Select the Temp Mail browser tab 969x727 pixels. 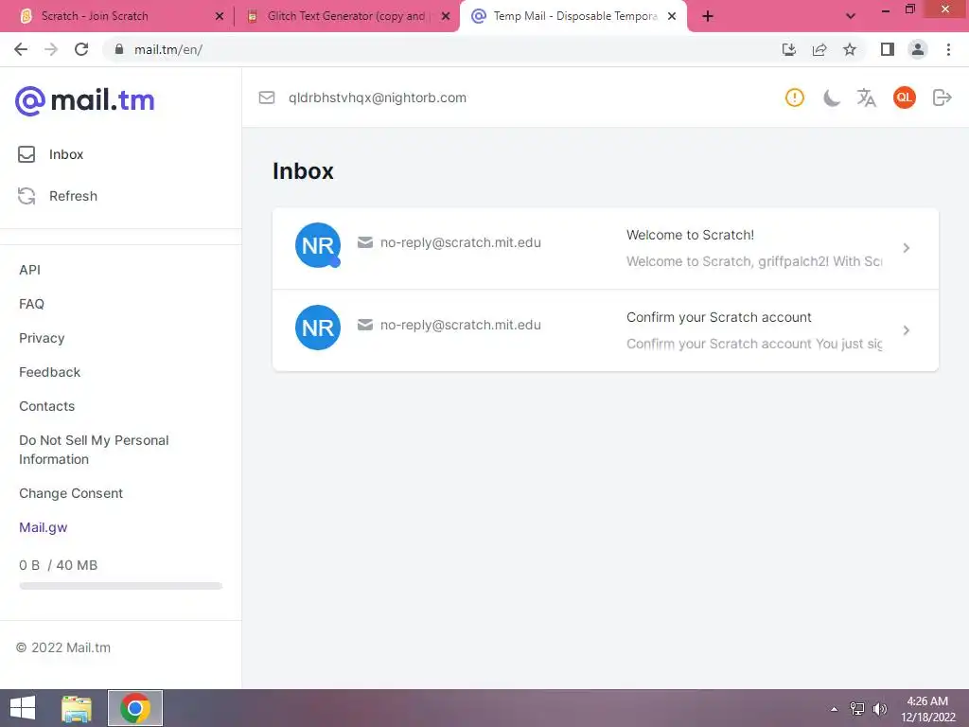pyautogui.click(x=573, y=16)
